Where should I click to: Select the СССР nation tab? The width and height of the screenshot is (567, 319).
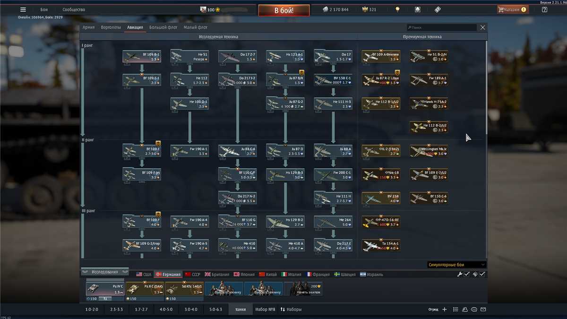(193, 275)
